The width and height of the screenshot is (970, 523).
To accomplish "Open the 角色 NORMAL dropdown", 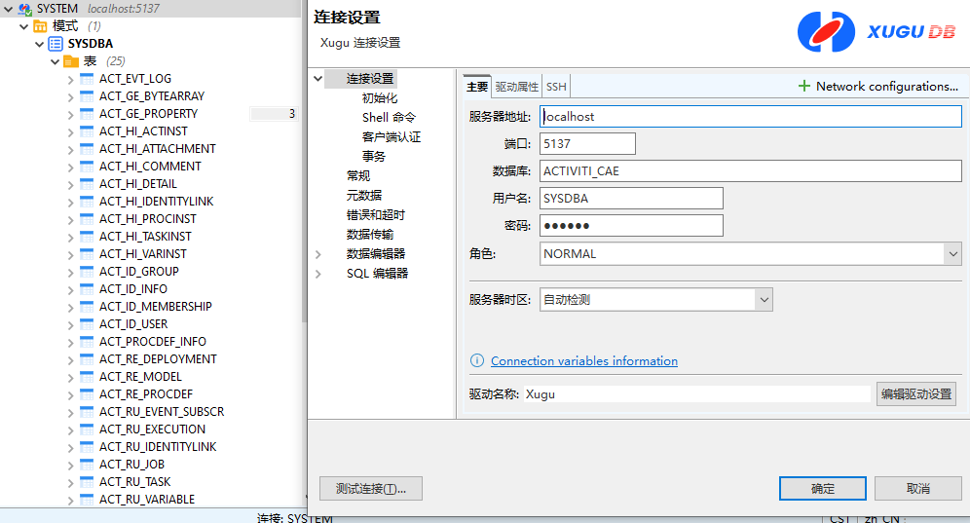I will (x=951, y=254).
